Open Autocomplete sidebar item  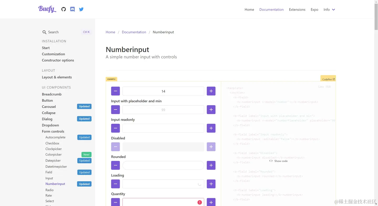55,137
